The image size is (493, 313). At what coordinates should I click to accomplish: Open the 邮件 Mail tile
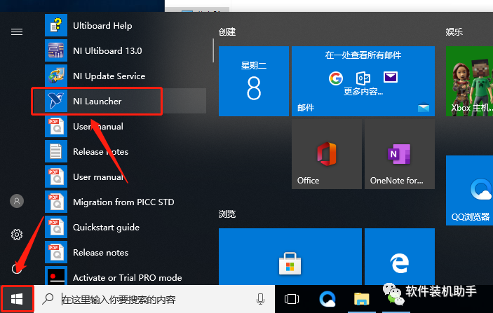click(363, 81)
